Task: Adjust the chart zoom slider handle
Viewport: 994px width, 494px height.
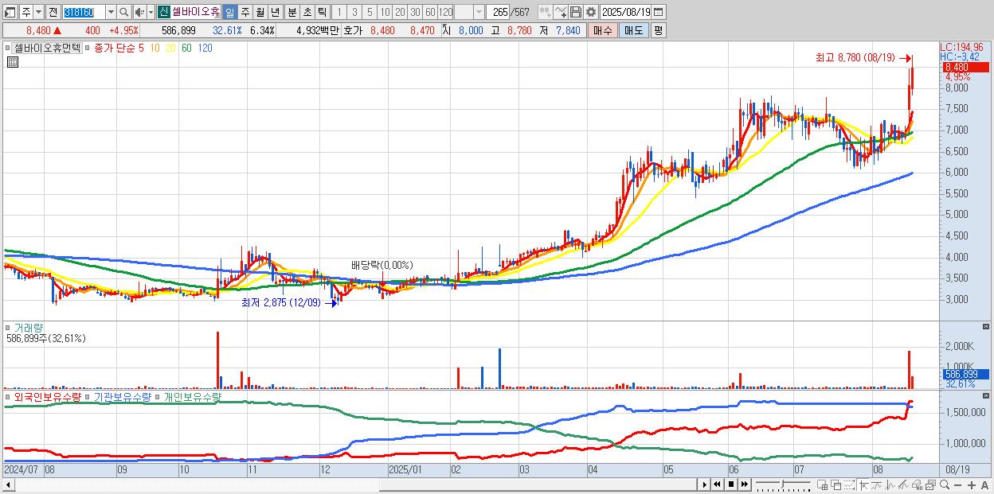Action: [783, 484]
